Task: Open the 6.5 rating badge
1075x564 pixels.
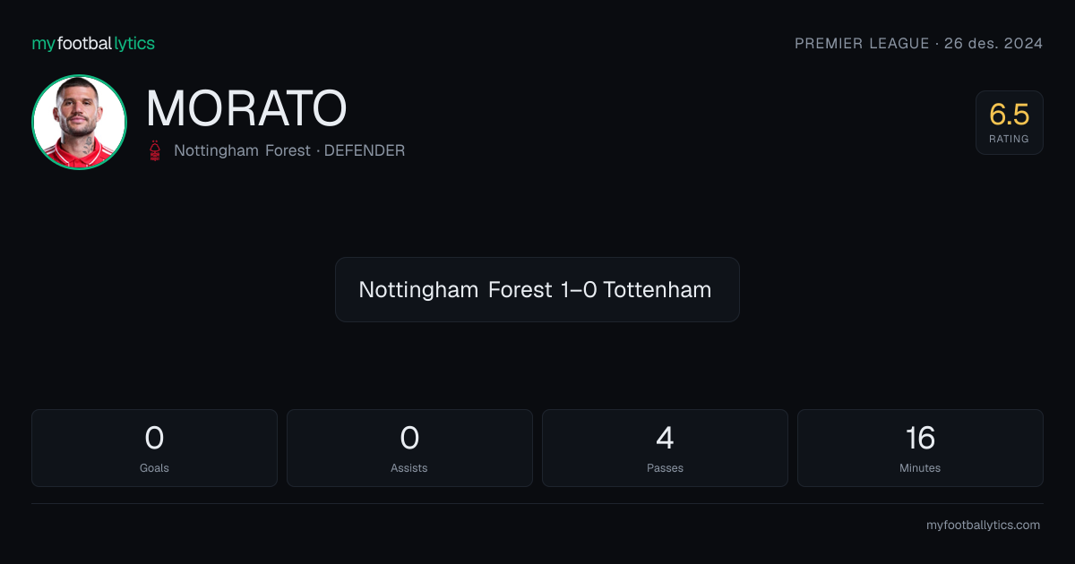Action: point(1010,123)
